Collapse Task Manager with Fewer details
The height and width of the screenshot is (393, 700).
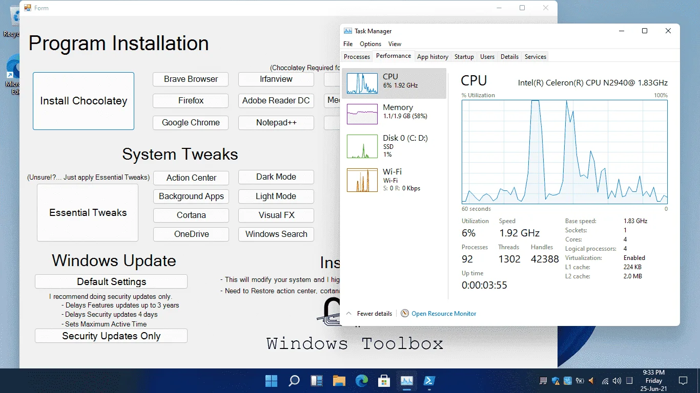click(x=369, y=313)
